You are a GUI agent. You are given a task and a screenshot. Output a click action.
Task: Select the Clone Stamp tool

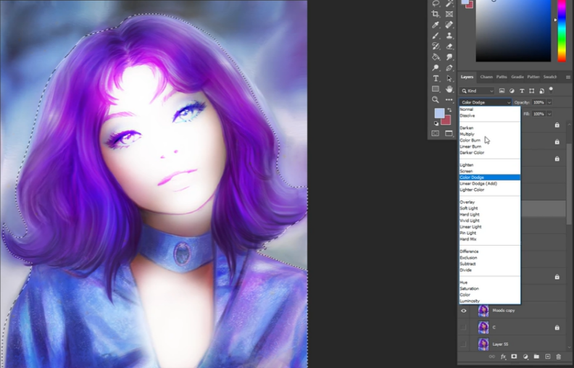pos(449,35)
